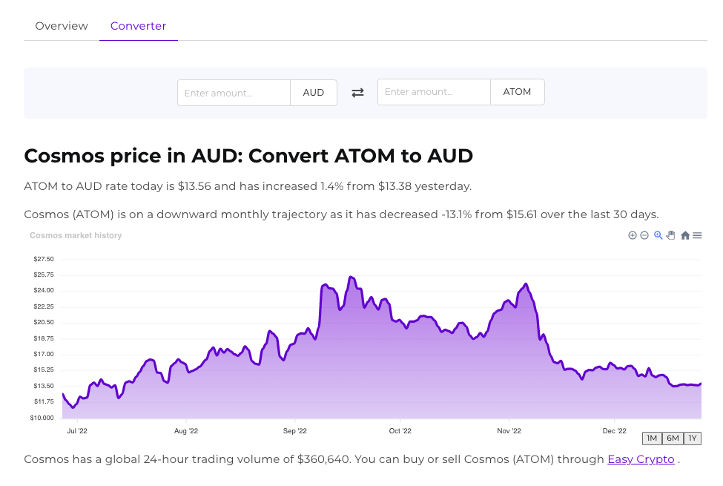723x486 pixels.
Task: Open the ATOM currency selector
Action: 517,93
